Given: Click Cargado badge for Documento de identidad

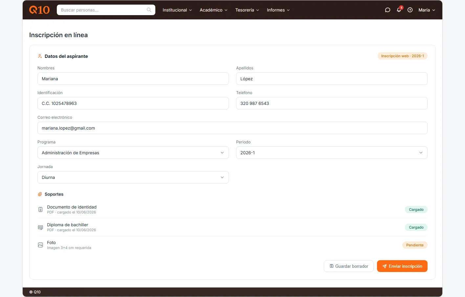Looking at the screenshot, I should (x=416, y=210).
